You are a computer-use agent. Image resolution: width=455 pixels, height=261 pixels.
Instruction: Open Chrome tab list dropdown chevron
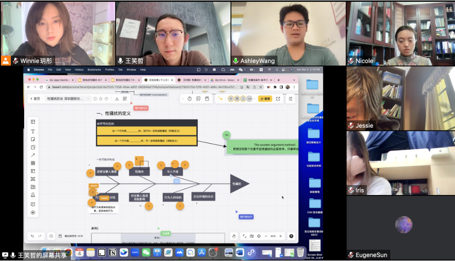[294, 80]
